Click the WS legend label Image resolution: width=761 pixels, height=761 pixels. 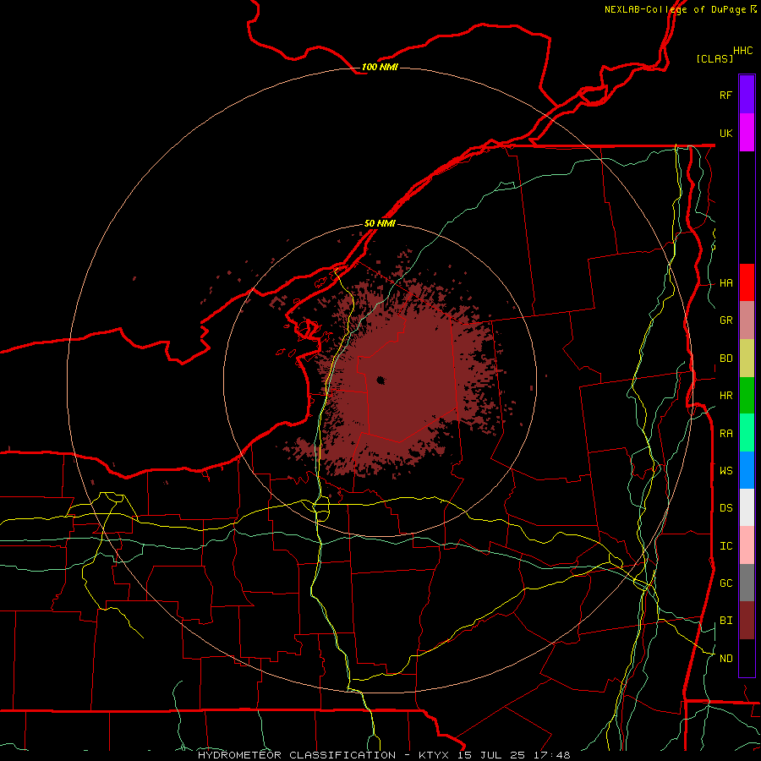click(725, 471)
